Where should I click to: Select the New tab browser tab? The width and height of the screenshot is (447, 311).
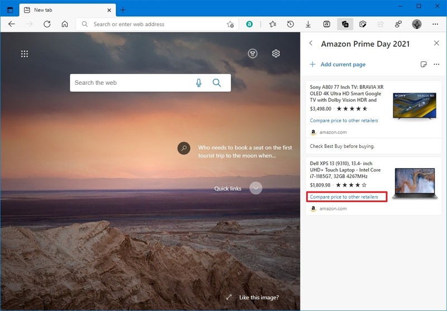pos(68,10)
